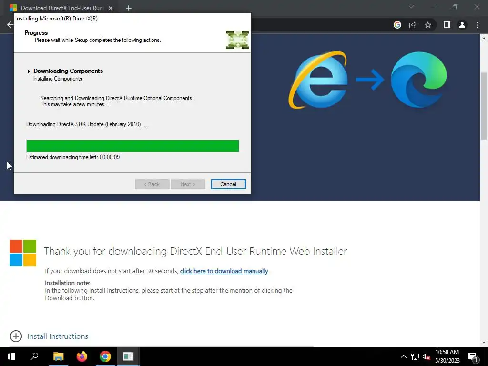Click 'Installing Components' step text
488x366 pixels.
coord(58,79)
